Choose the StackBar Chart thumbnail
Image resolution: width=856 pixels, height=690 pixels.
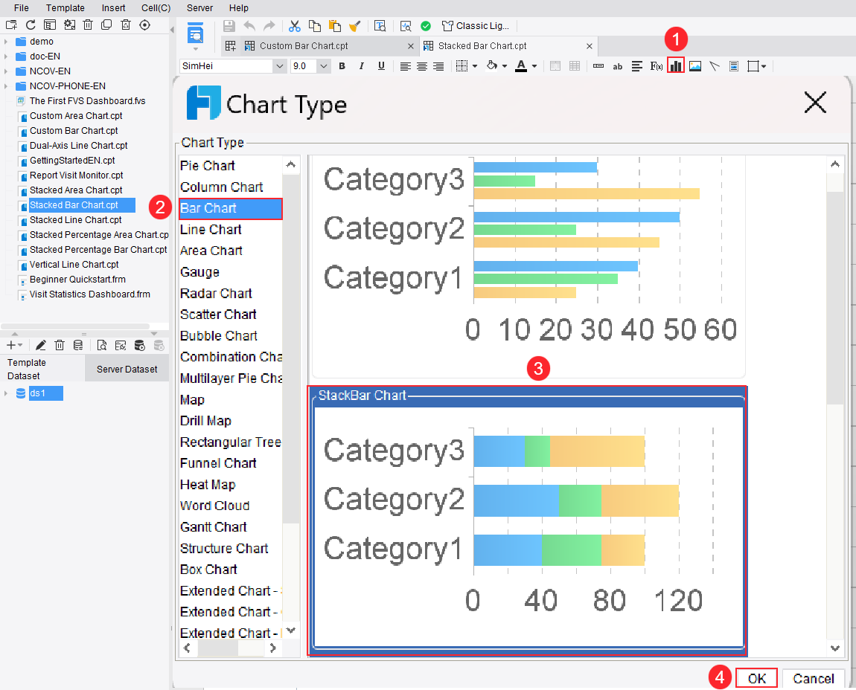tap(527, 521)
